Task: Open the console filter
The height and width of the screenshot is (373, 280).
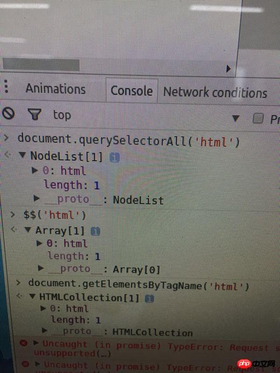Action: (35, 114)
